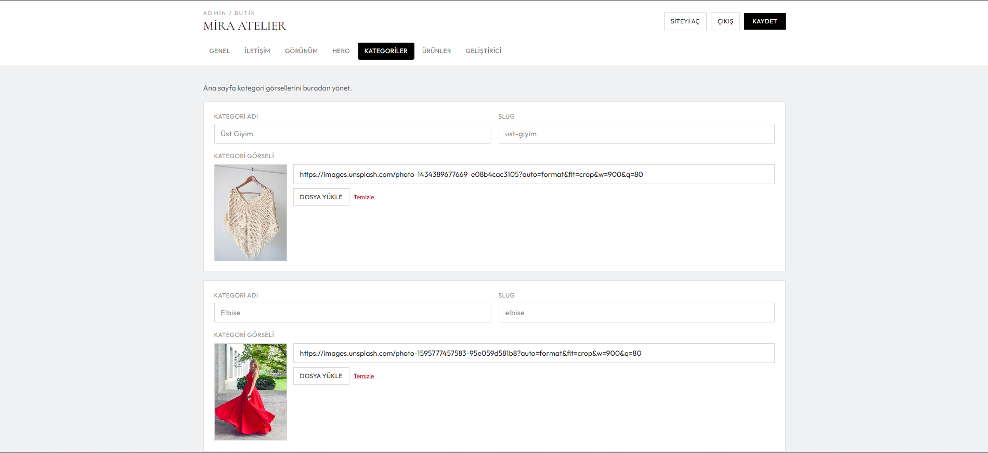Click the MİRA ATELIER title
The width and height of the screenshot is (988, 453).
pos(244,26)
